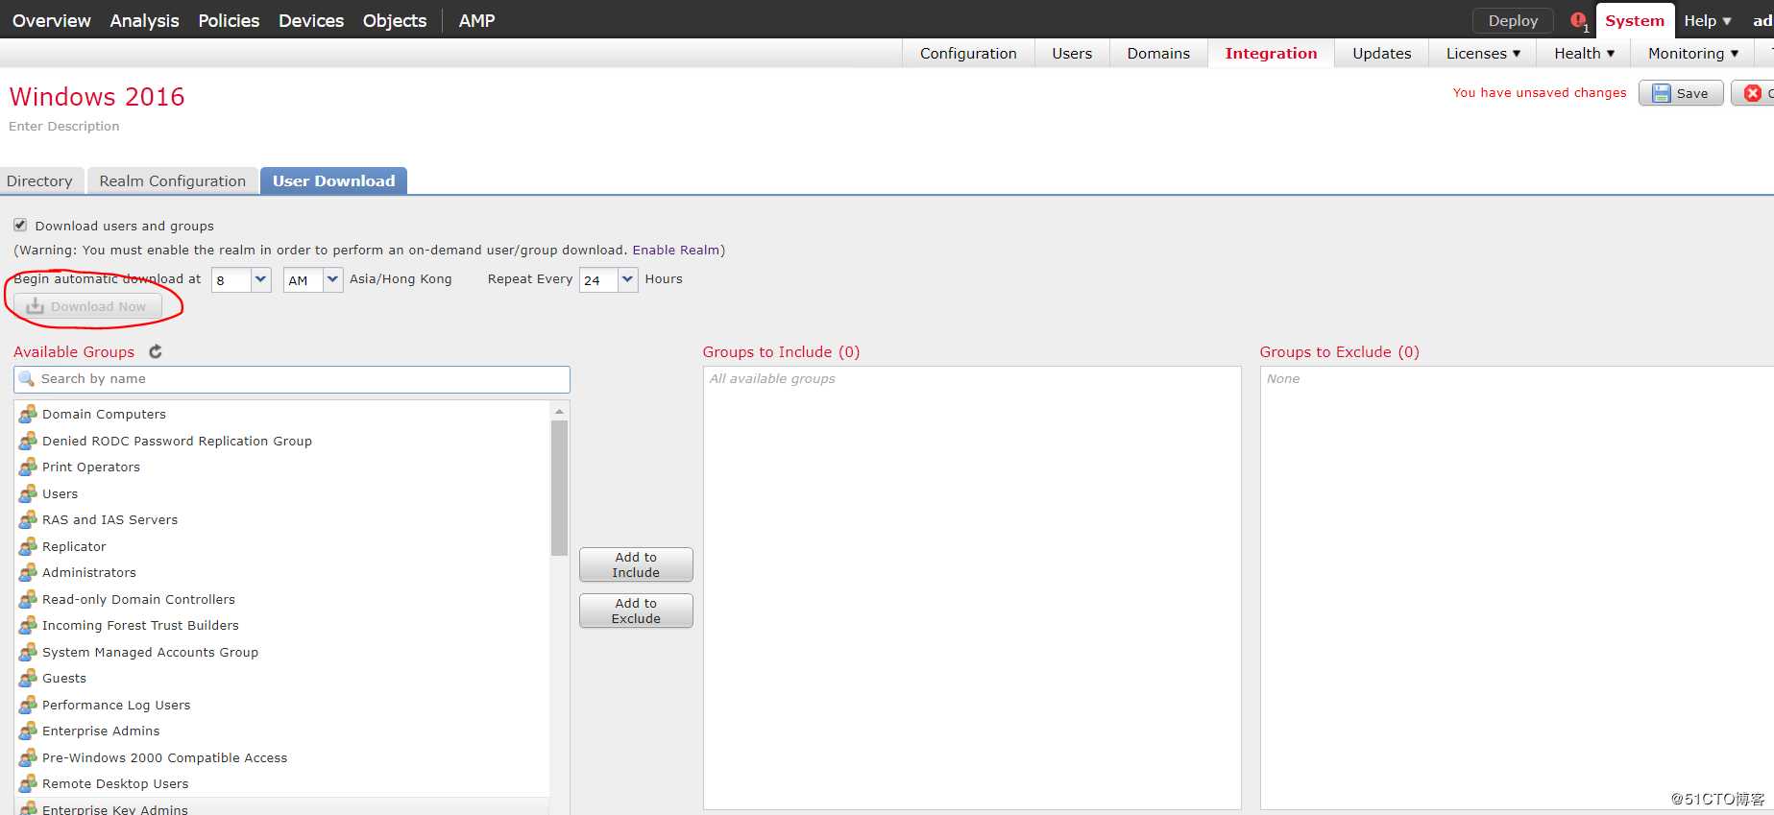Click the Remote Desktop Users group icon
The image size is (1774, 815).
28,783
